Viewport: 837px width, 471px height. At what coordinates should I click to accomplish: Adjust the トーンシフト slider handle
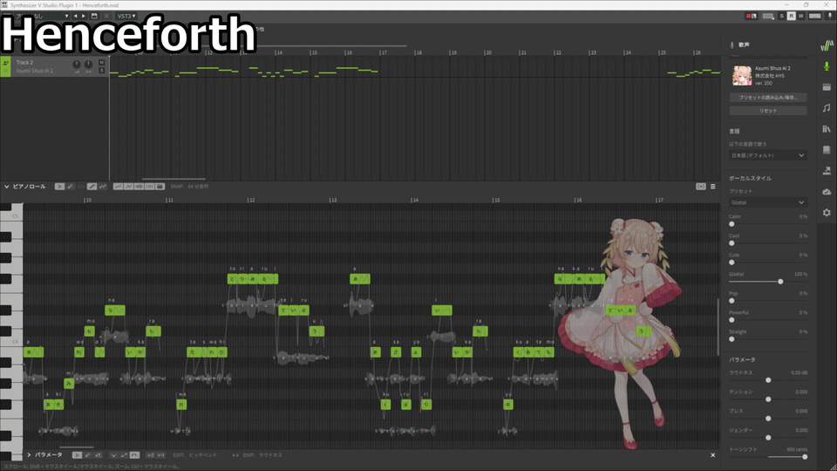(805, 456)
